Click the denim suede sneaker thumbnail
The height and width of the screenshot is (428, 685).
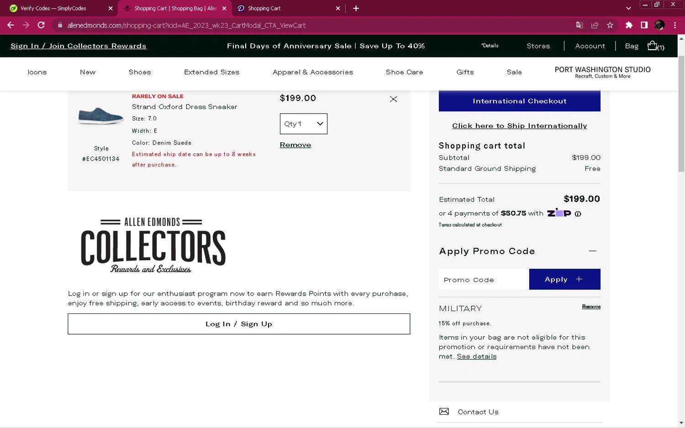click(x=101, y=116)
